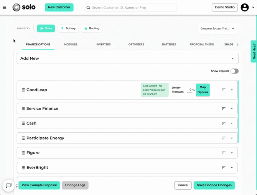
Task: Grab the Cash drag handle
Action: tap(23, 123)
